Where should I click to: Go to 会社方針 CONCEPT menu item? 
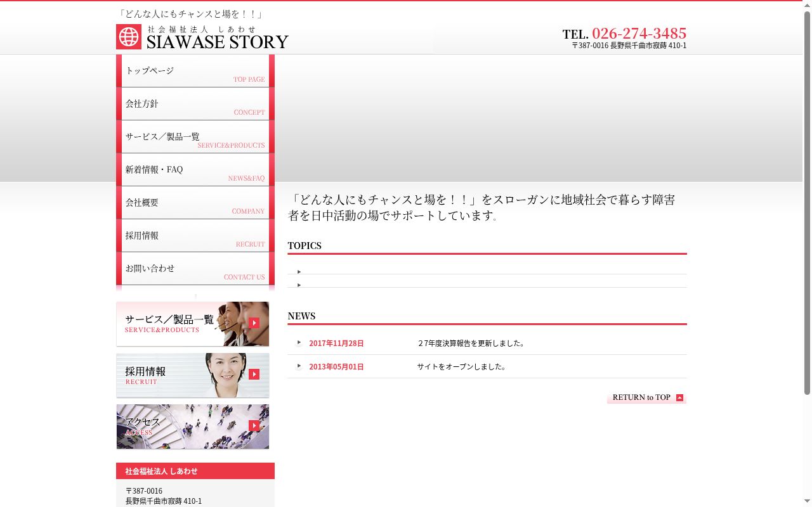tap(195, 104)
